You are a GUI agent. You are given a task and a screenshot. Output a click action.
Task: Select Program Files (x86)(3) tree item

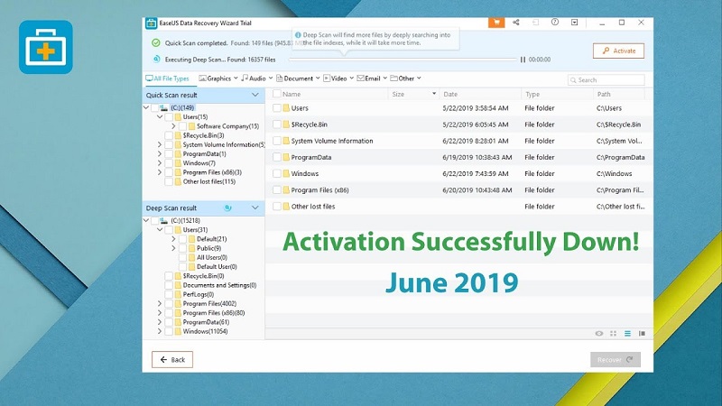[x=212, y=172]
